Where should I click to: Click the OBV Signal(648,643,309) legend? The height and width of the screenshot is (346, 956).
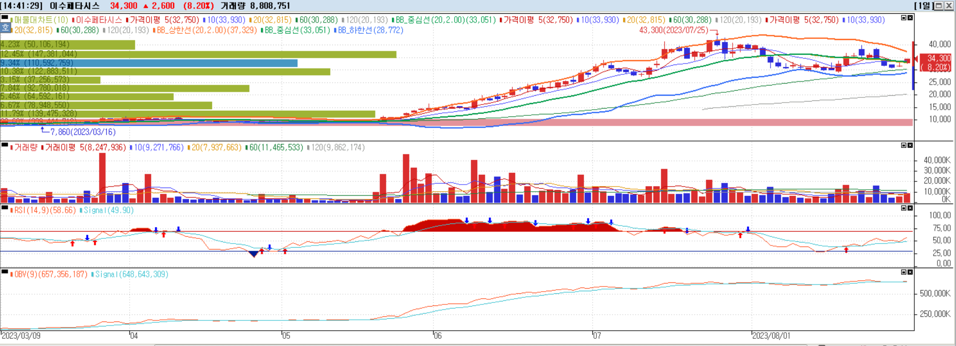pos(130,275)
